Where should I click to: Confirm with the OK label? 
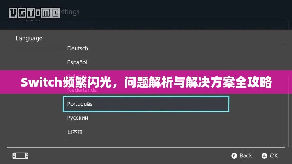[274, 156]
